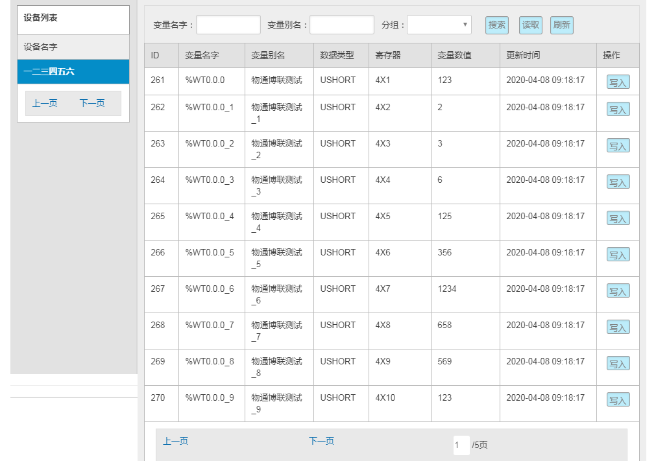Screen dimensions: 669x461
Task: Select variable name %WT0.0.0_6 cell
Action: 212,294
